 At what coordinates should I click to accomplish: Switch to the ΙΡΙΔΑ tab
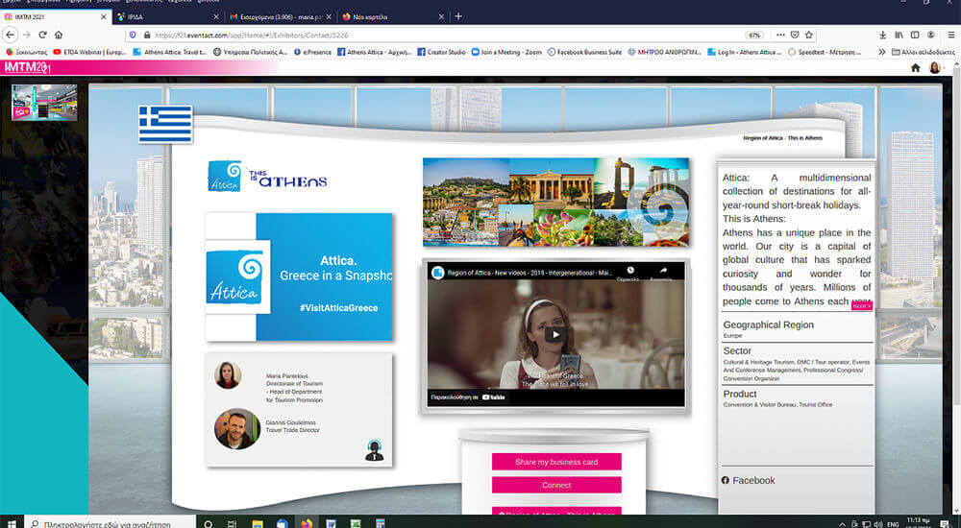pyautogui.click(x=168, y=16)
